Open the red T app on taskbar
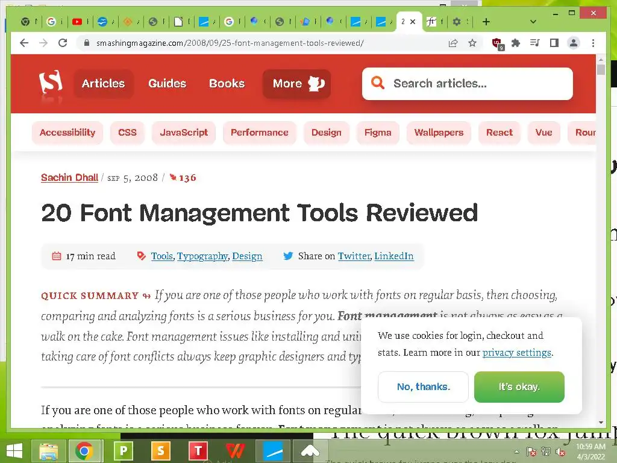The image size is (617, 463). [x=198, y=451]
